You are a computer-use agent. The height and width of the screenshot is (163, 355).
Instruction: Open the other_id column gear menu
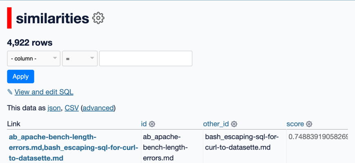[x=234, y=124]
